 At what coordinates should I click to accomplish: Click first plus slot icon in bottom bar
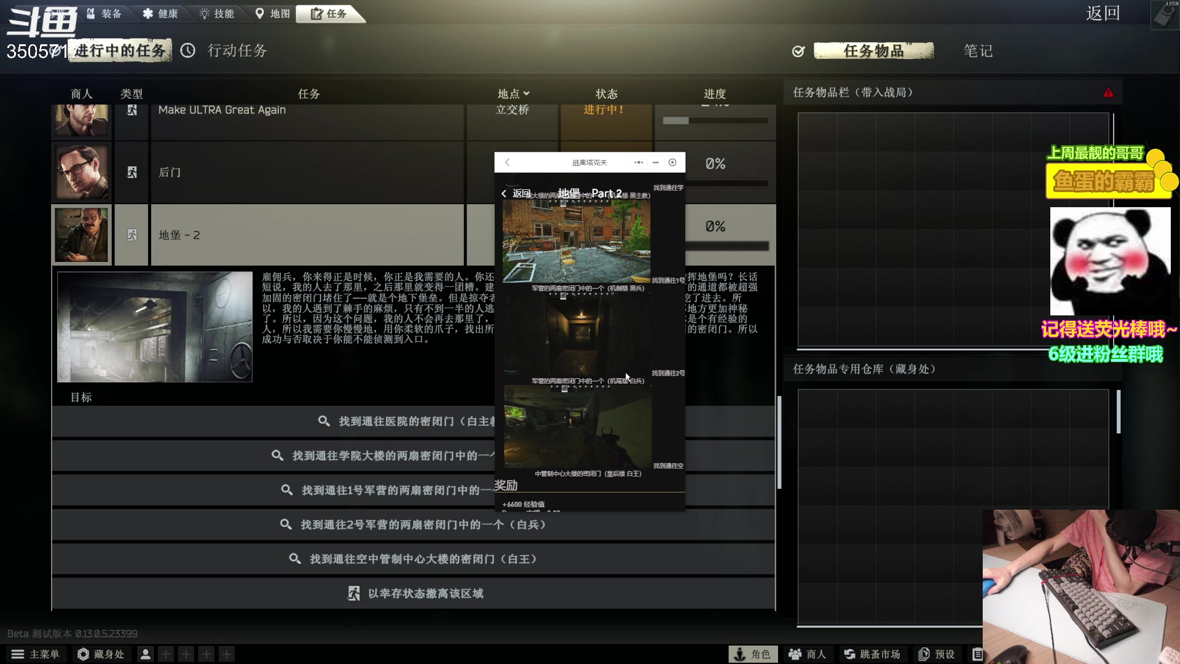tap(166, 654)
